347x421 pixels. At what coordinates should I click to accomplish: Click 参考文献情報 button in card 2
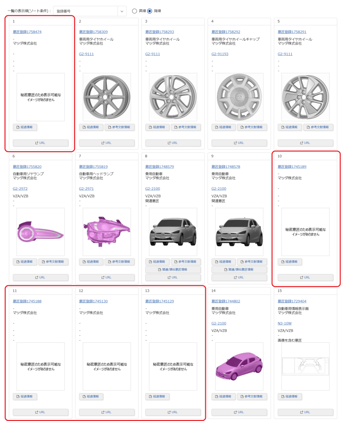click(120, 127)
